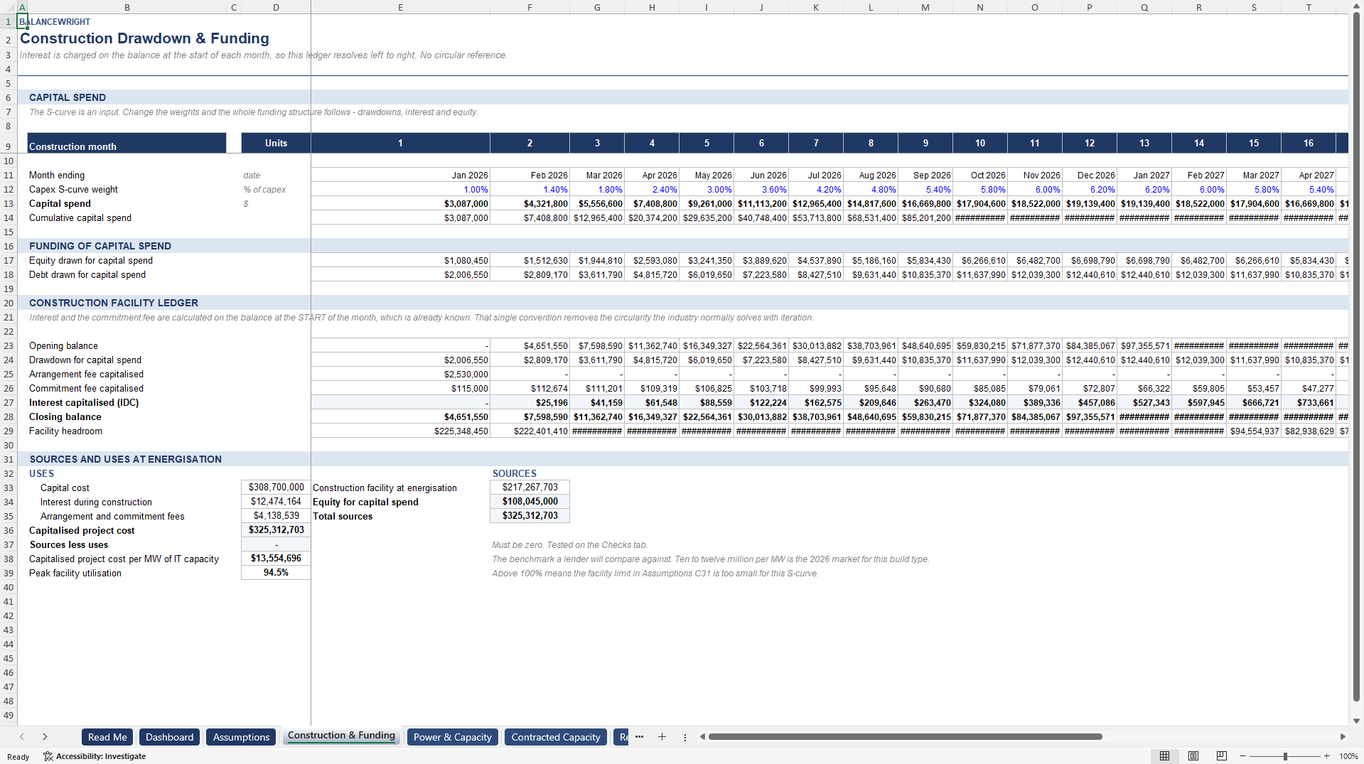Click the horizontal scrollbar thumb
1364x764 pixels.
click(906, 737)
